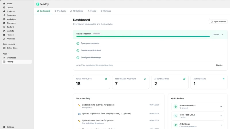Click the AI Generations count 2

tap(156, 84)
